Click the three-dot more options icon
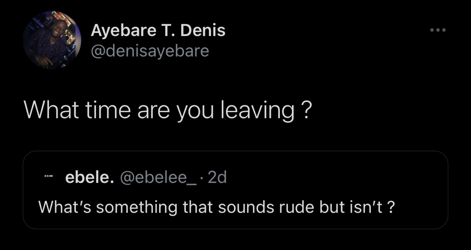 click(x=437, y=30)
